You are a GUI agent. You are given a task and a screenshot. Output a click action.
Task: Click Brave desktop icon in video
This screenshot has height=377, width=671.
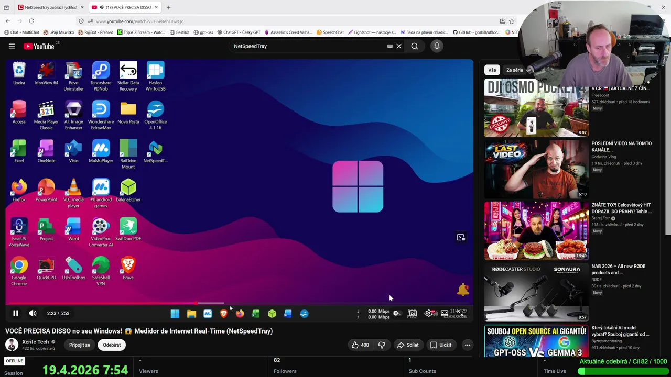coord(128,268)
